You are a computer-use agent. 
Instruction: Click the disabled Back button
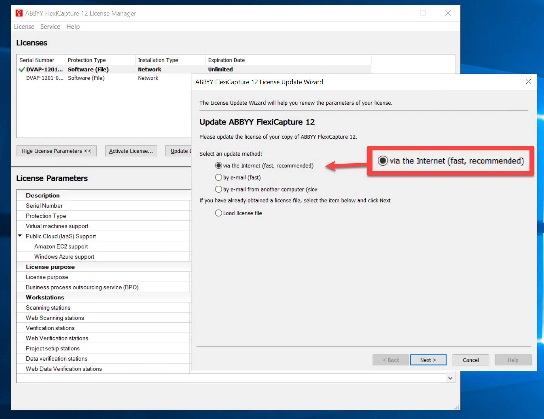(x=391, y=360)
